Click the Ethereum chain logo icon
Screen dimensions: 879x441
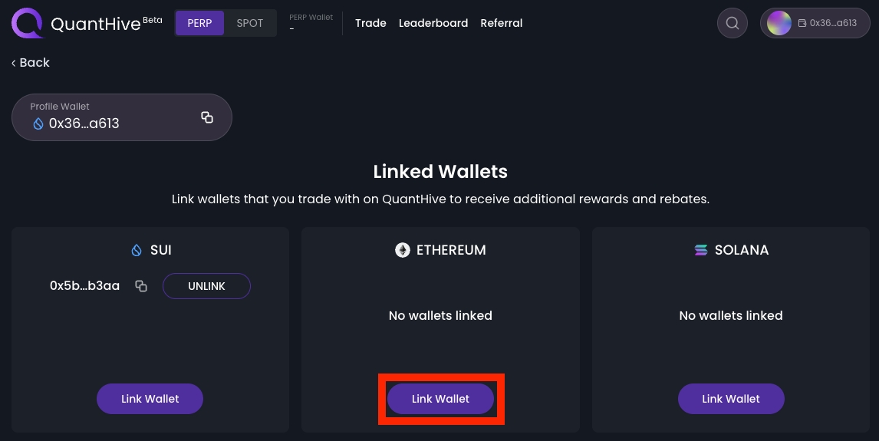click(402, 250)
